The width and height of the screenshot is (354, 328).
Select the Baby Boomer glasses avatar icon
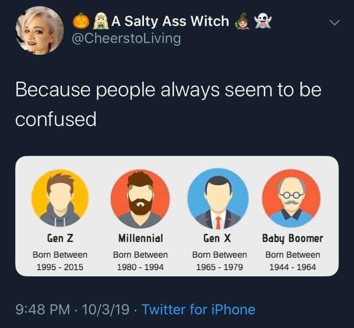[291, 198]
